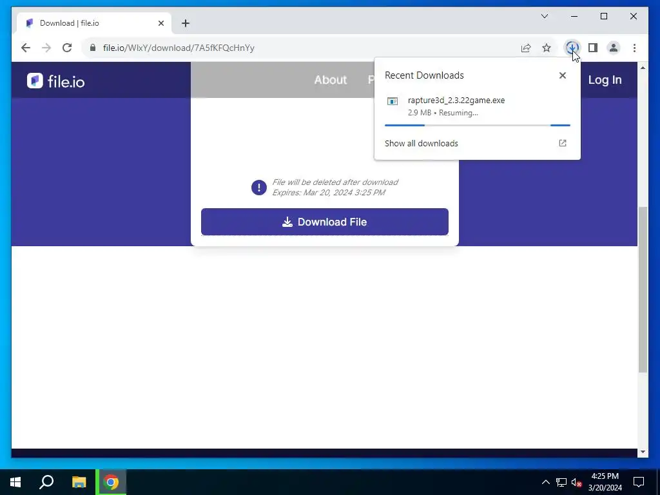This screenshot has width=660, height=495.
Task: Click the muted volume tray icon
Action: click(576, 482)
